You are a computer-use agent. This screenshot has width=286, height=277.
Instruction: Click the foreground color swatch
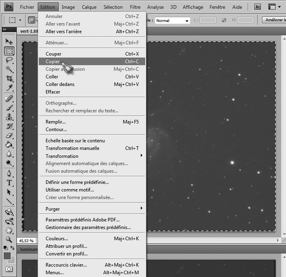tap(7, 256)
